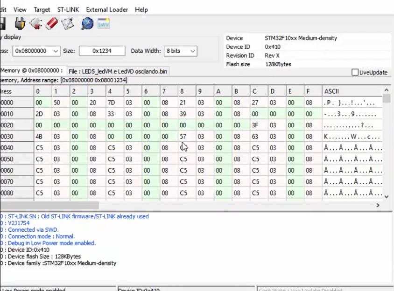Click the Connect to target plug icon

click(x=20, y=23)
